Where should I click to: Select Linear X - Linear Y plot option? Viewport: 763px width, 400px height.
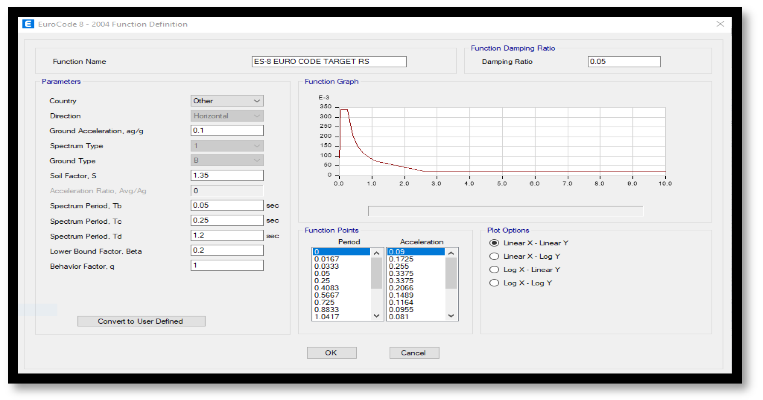(x=494, y=243)
